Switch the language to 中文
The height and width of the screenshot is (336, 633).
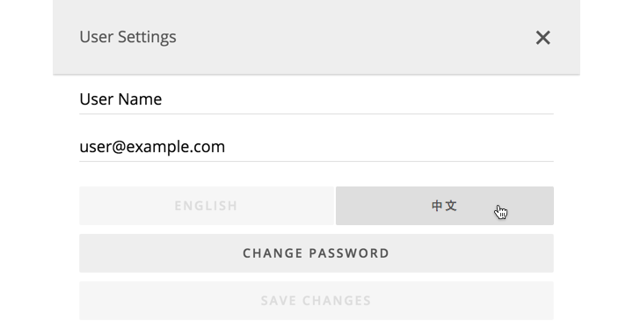pos(445,206)
